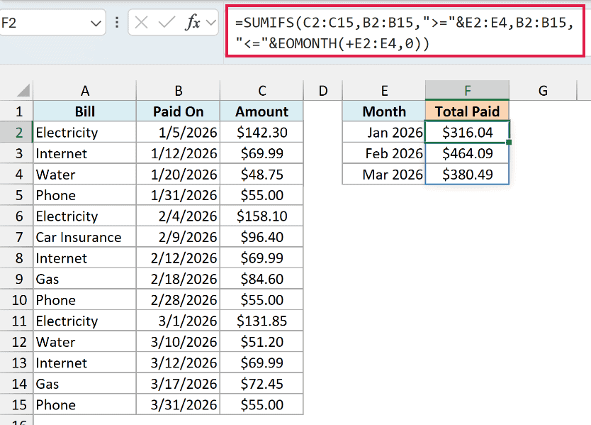Image resolution: width=591 pixels, height=425 pixels.
Task: Select column D header
Action: tap(323, 91)
